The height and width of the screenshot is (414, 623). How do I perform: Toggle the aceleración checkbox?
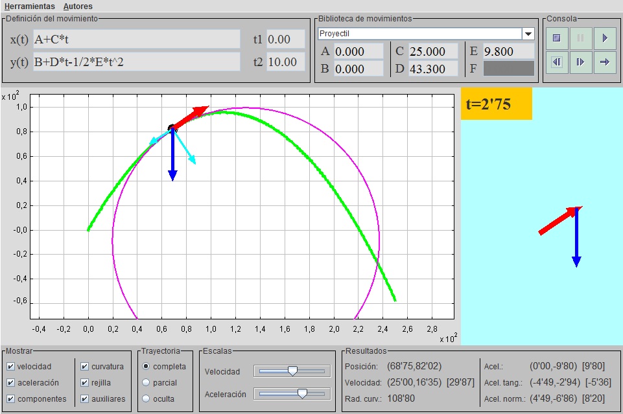(x=10, y=383)
